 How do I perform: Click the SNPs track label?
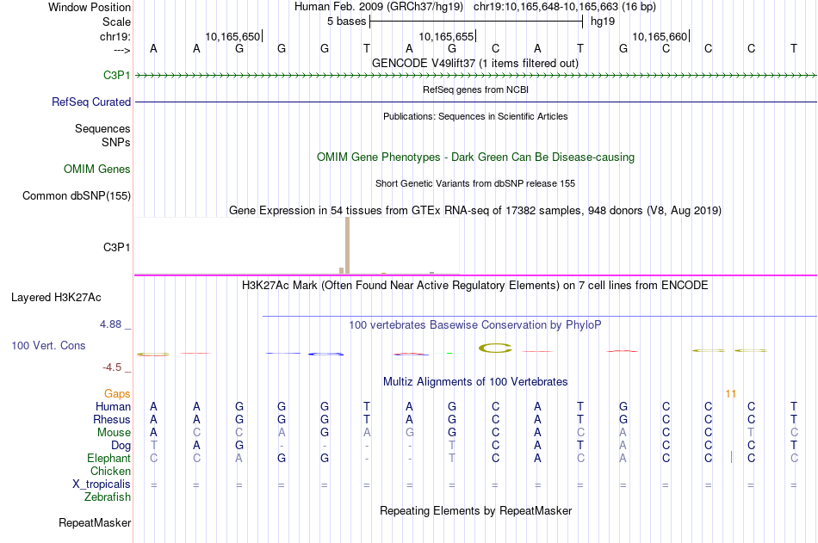click(x=116, y=142)
